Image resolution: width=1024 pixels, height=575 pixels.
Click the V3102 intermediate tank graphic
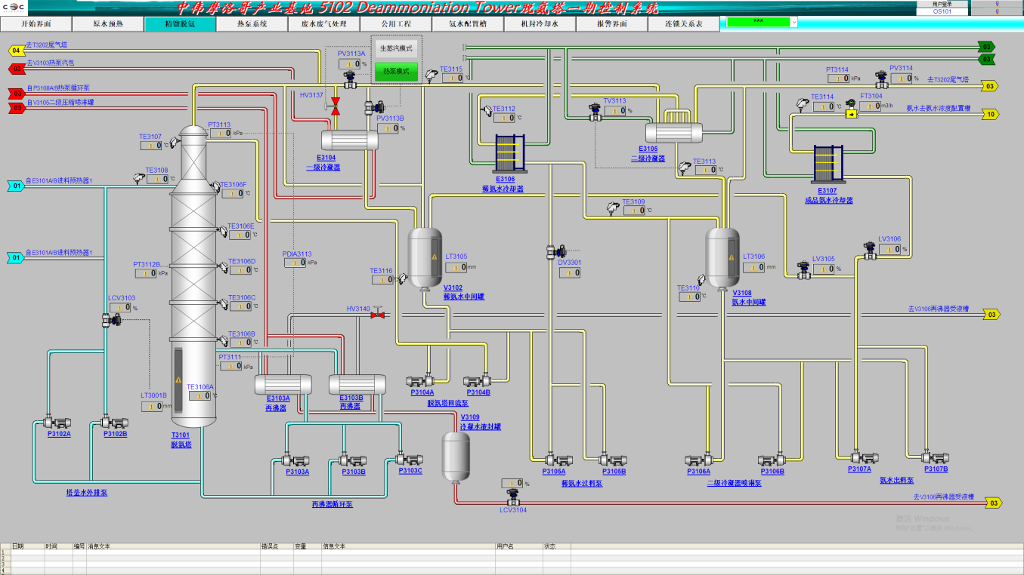point(425,258)
